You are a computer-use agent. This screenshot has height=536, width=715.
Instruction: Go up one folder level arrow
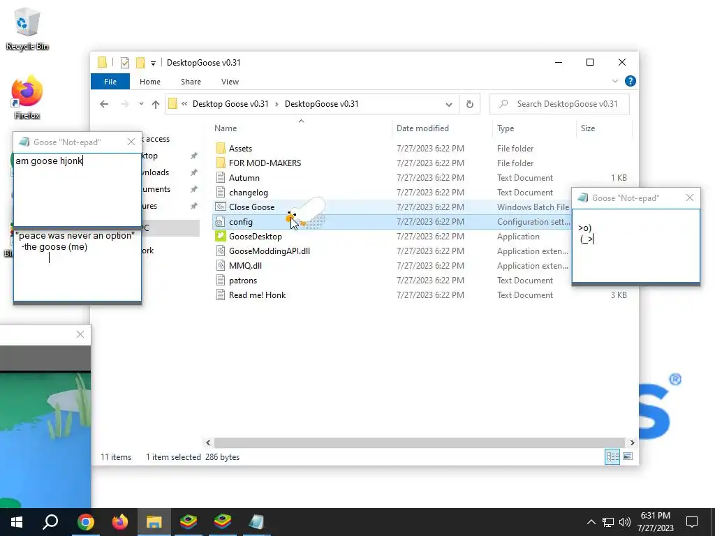tap(156, 104)
